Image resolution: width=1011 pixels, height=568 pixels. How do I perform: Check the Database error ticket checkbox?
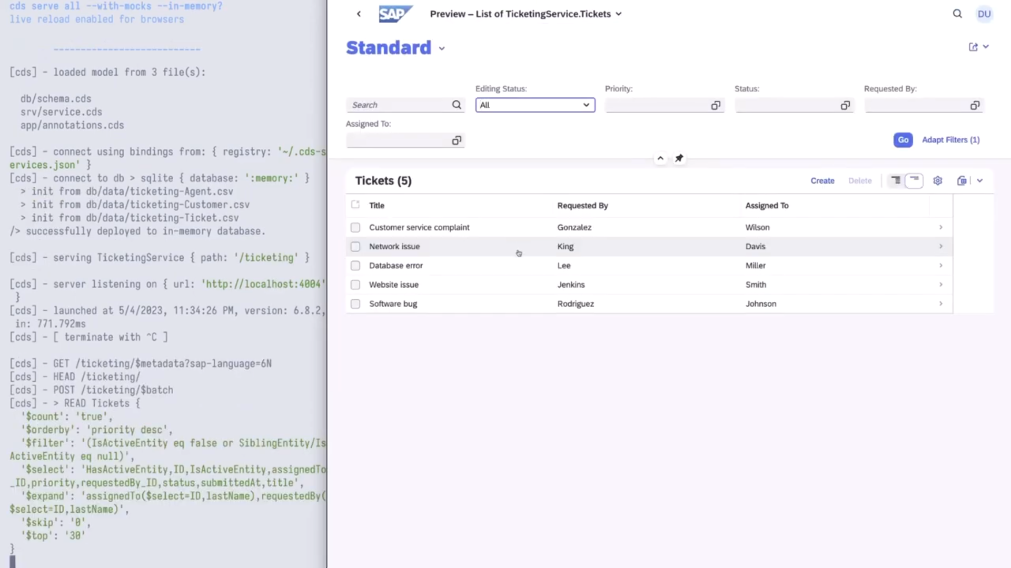[355, 266]
